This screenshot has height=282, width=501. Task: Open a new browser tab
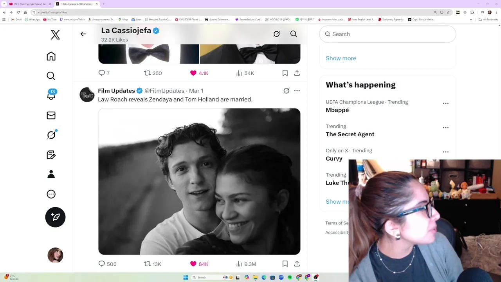coord(104,4)
